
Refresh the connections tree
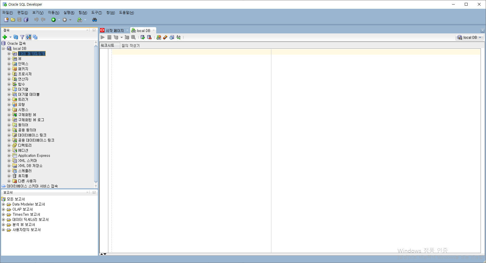(16, 37)
